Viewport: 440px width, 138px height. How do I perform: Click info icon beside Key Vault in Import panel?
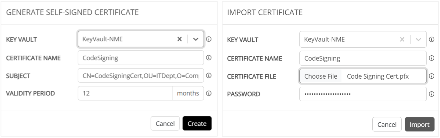click(431, 40)
